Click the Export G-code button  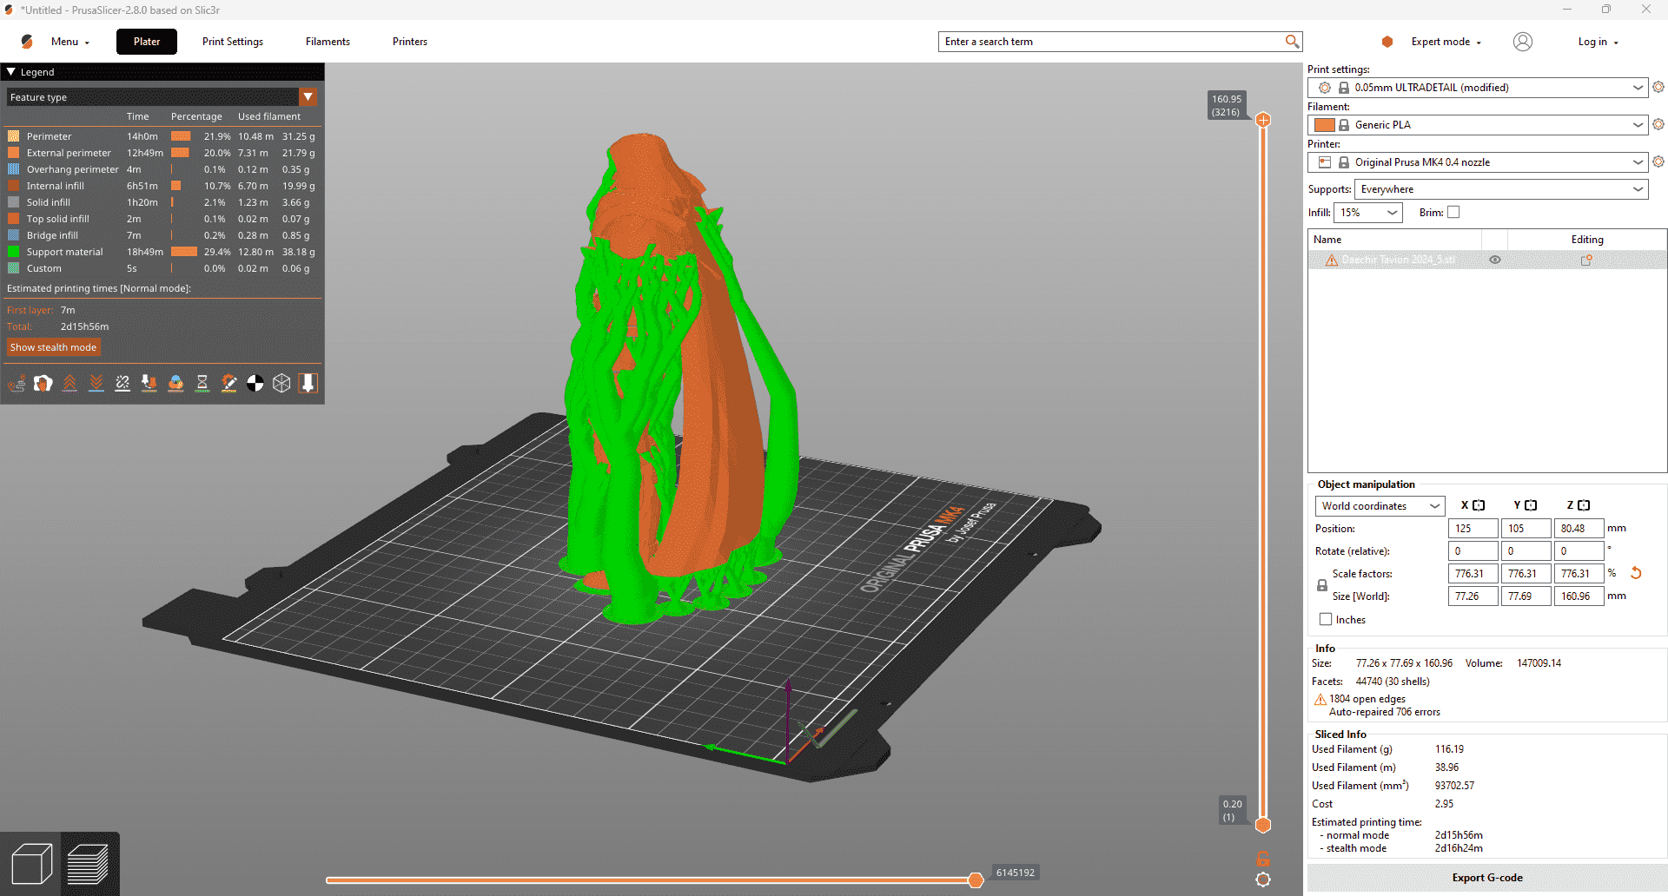point(1486,878)
